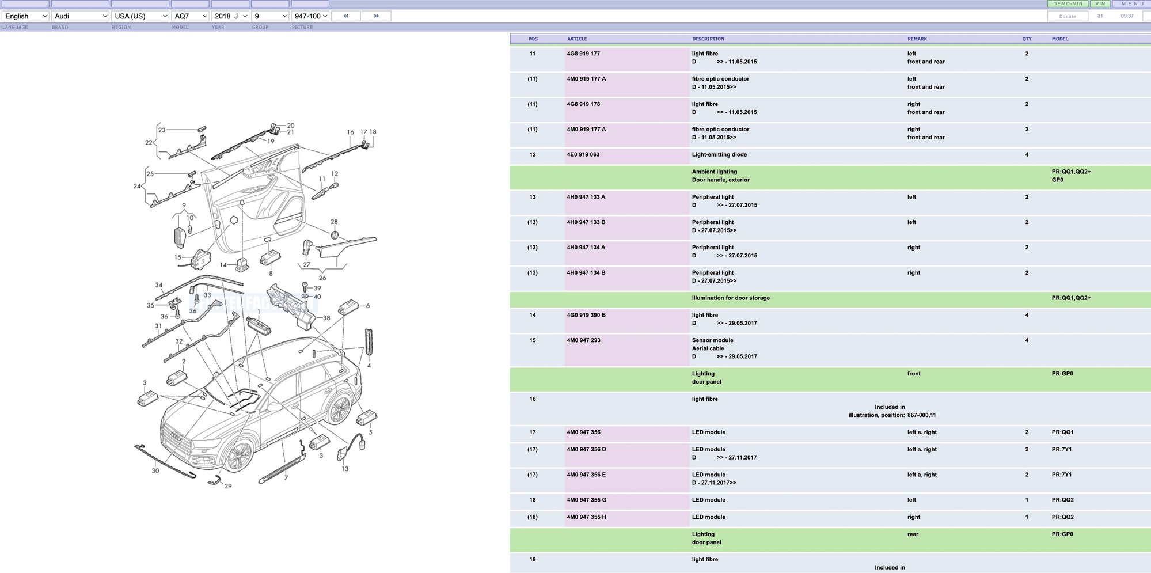Click the green VIN button

click(1101, 4)
